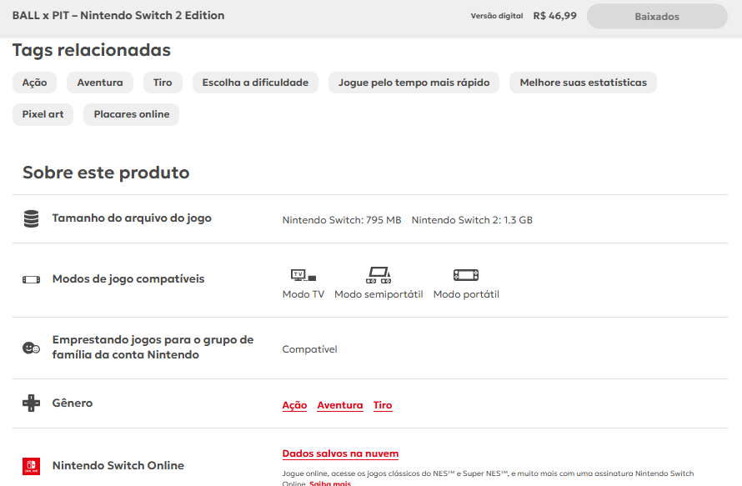Select the Ação tag chip
Image resolution: width=742 pixels, height=486 pixels.
point(34,83)
